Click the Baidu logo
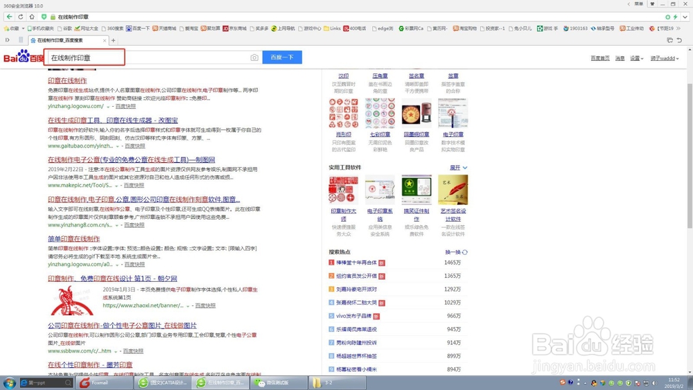Image resolution: width=693 pixels, height=390 pixels. coord(24,57)
